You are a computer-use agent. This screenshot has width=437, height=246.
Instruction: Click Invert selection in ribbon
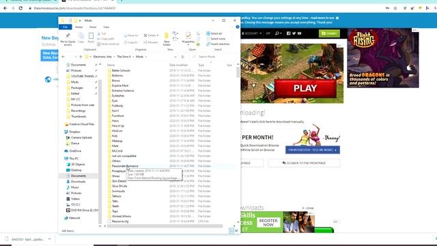[218, 44]
